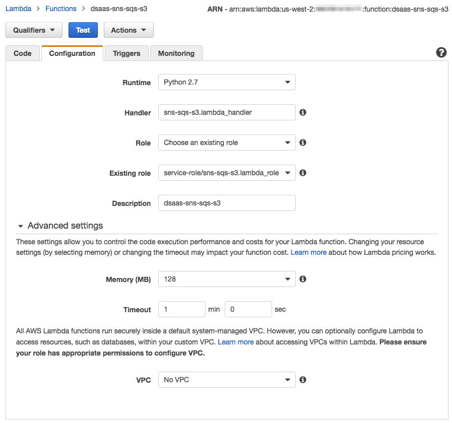This screenshot has height=423, width=452.
Task: Expand the Qualifiers dropdown
Action: (33, 30)
